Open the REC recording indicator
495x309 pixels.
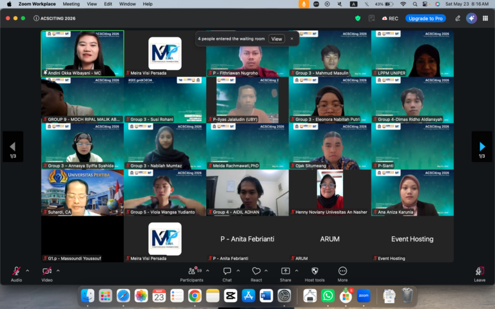pos(390,18)
